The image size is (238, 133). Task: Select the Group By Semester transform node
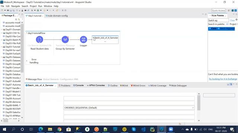[65, 40]
